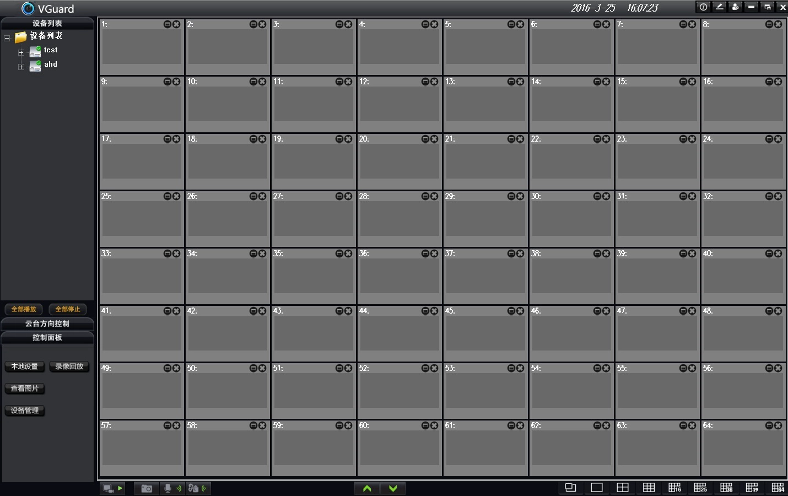Click the minus icon on channel 29

click(511, 196)
